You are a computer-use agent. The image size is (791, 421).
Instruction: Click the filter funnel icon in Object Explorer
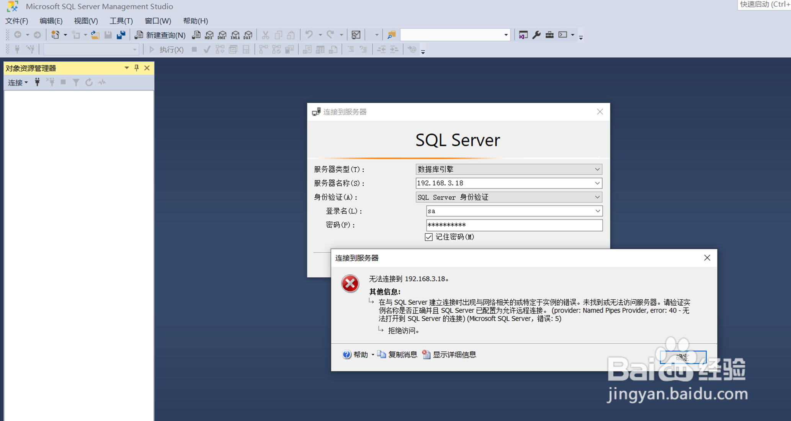click(x=76, y=82)
